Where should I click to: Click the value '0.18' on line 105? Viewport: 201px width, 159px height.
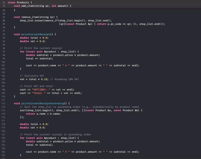[x=44, y=79]
